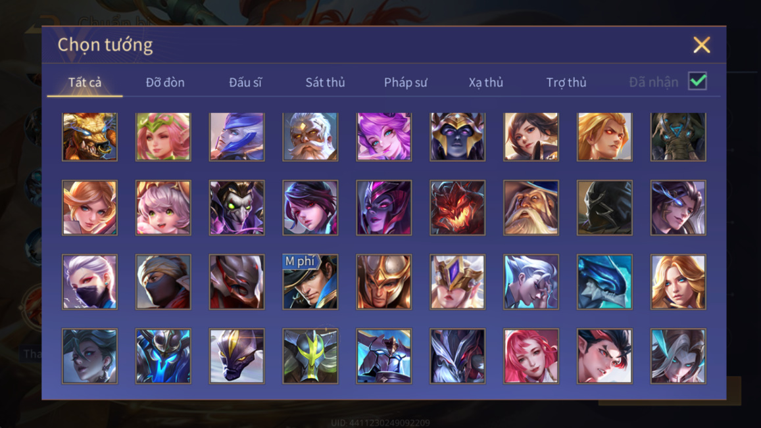The width and height of the screenshot is (761, 428).
Task: Select the purple-haired girl hero portrait
Action: pos(384,137)
